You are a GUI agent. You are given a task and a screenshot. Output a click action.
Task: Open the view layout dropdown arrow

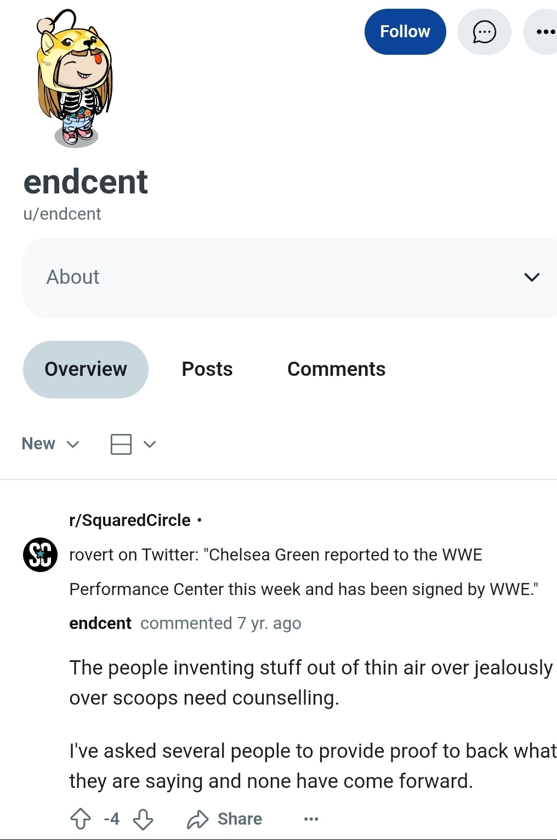tap(150, 444)
